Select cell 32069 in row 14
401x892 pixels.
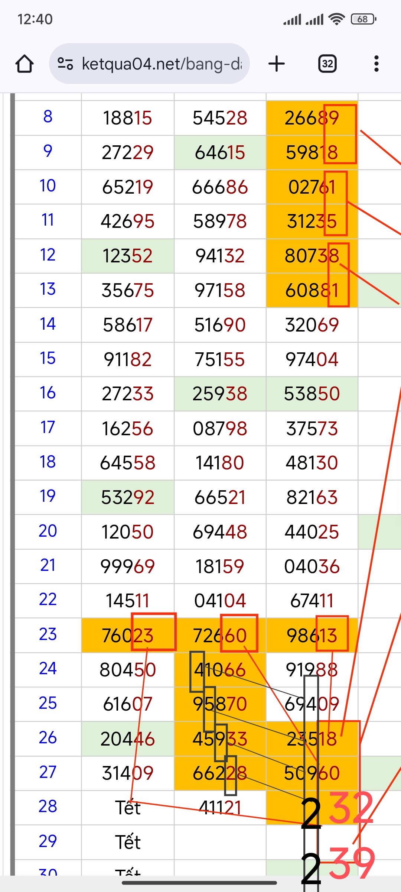pos(312,325)
